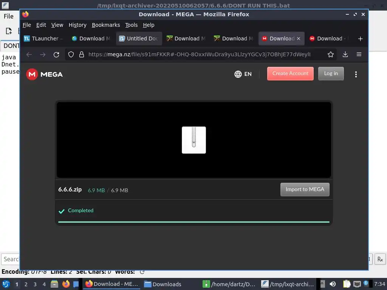Image resolution: width=387 pixels, height=290 pixels.
Task: Reload the MEGA page
Action: coord(56,54)
